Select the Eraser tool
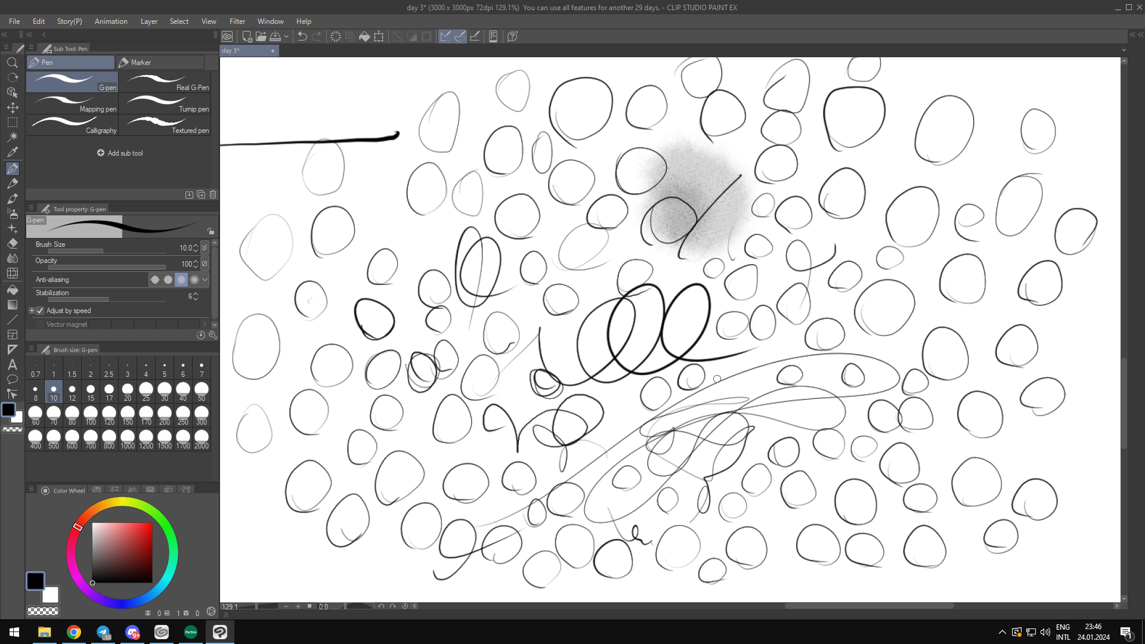 pyautogui.click(x=12, y=243)
